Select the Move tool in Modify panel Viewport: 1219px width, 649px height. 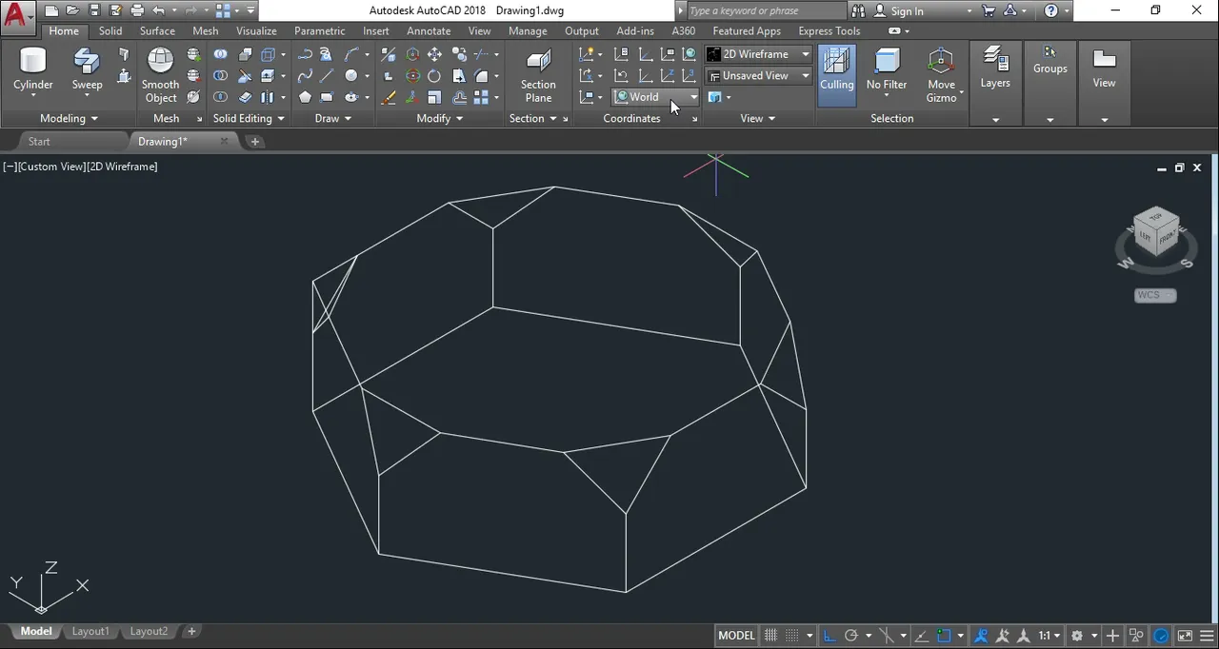(434, 54)
